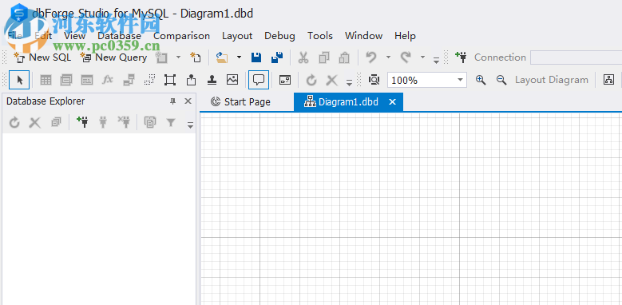Click the New Query button

pyautogui.click(x=113, y=57)
